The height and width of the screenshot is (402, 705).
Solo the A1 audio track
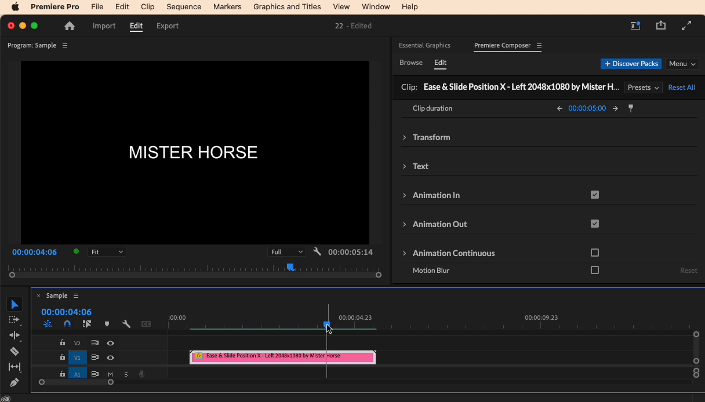pyautogui.click(x=126, y=374)
